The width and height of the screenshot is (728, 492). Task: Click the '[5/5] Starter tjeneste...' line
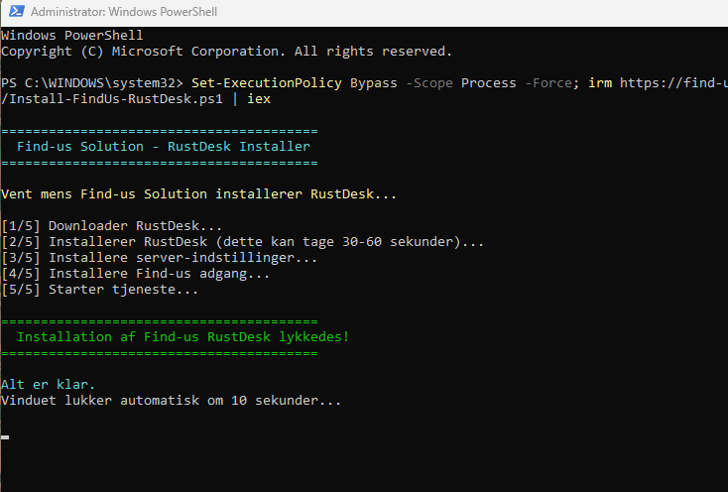tap(100, 290)
